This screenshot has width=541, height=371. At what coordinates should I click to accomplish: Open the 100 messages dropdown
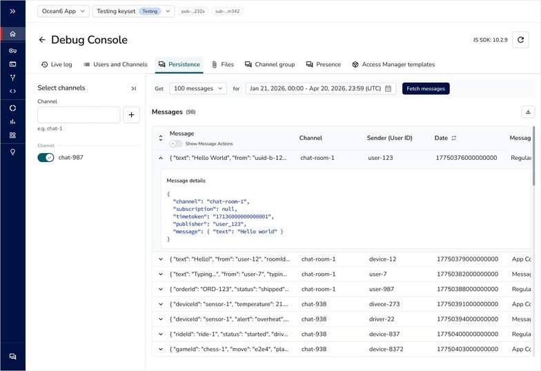[x=198, y=88]
